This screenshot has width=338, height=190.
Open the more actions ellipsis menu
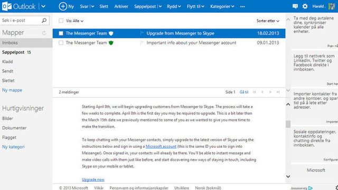[242, 6]
